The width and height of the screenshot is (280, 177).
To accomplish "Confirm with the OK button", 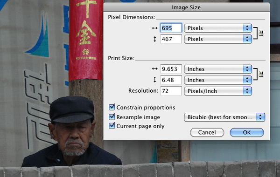I will pos(247,132).
